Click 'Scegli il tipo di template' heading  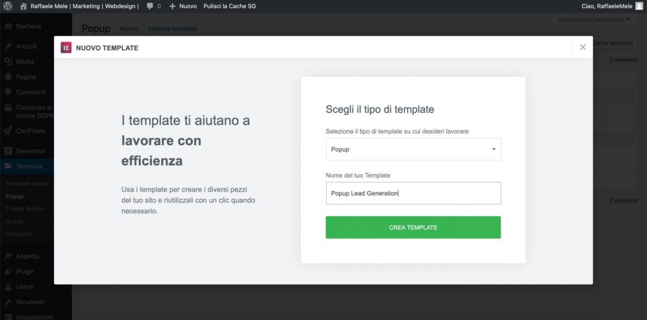tap(379, 109)
